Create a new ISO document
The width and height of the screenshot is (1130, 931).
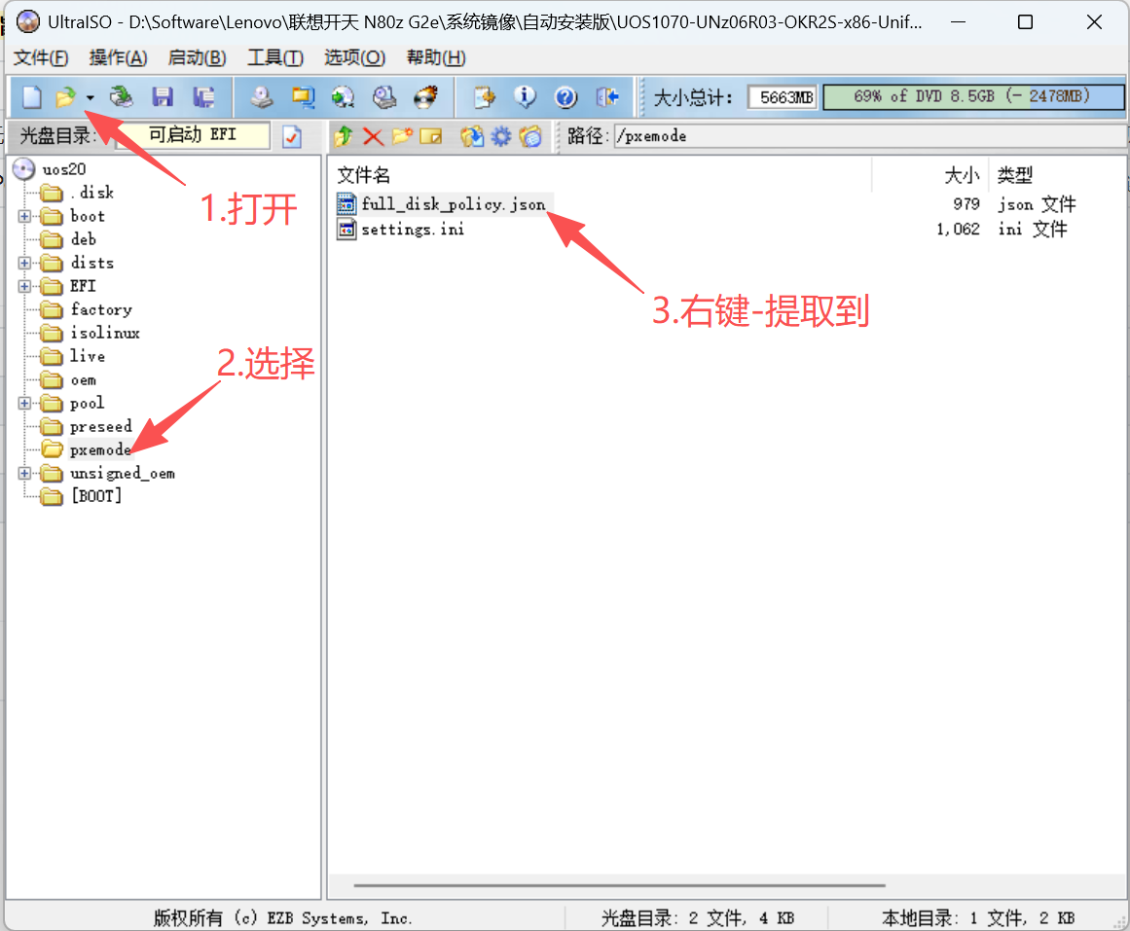[32, 96]
